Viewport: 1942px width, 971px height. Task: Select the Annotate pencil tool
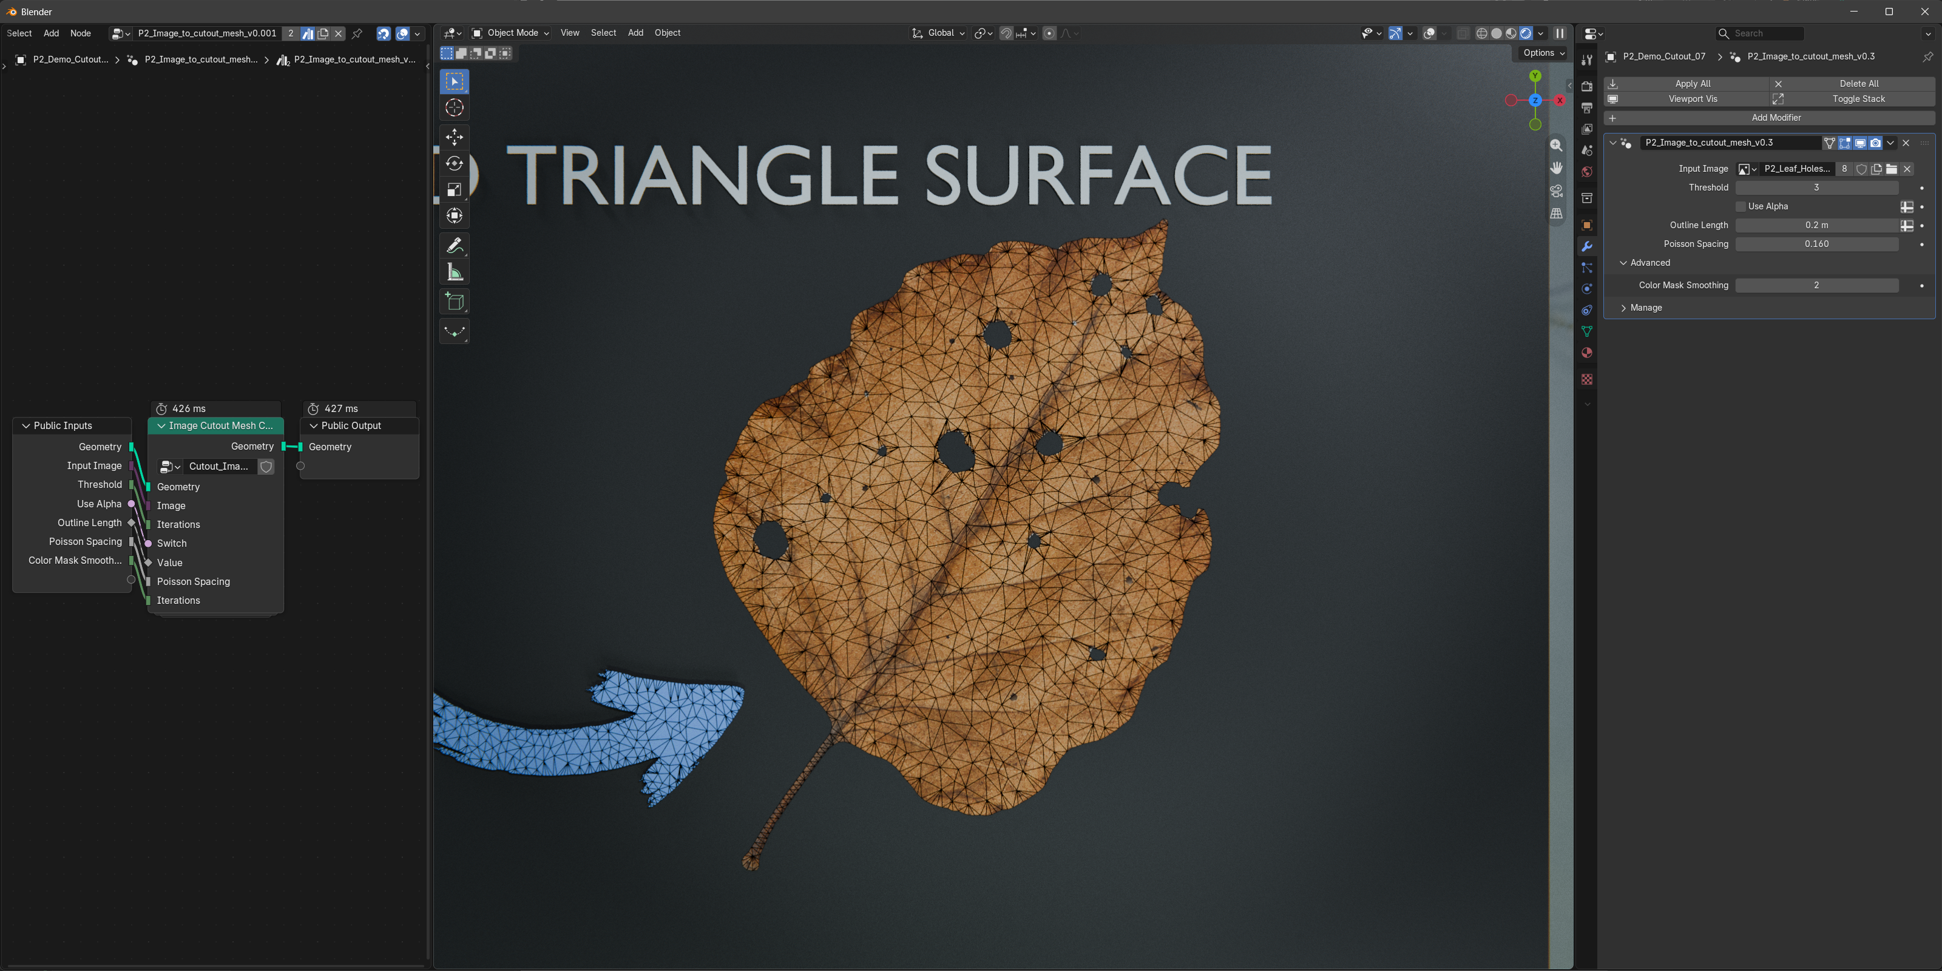pos(454,245)
